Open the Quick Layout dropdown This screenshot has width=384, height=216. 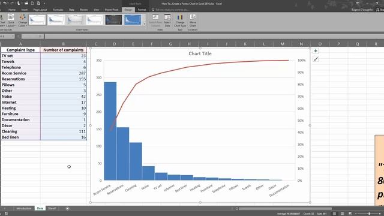coord(11,20)
